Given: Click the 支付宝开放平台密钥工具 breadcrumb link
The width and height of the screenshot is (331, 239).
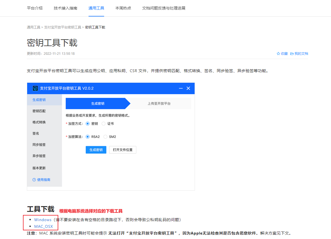Looking at the screenshot, I should coord(63,27).
